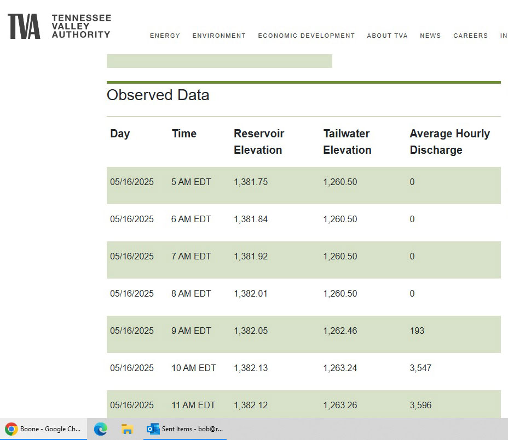
Task: Open Economic Development navigation menu
Action: (x=306, y=36)
